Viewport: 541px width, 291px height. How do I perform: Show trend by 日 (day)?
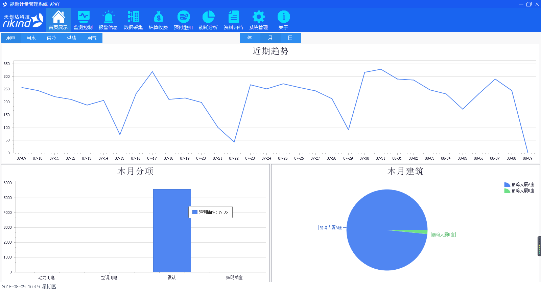(x=290, y=38)
